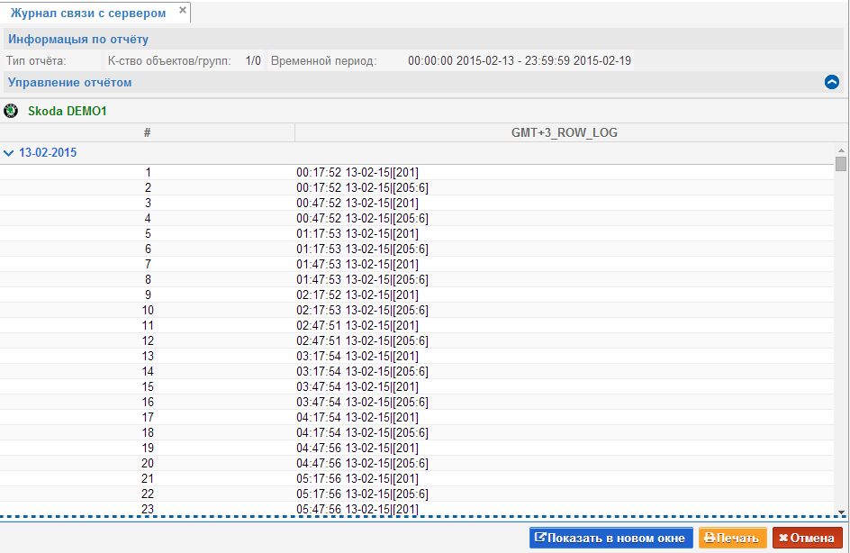
Task: Click the GMT+3_ROW_LOG column header
Action: click(564, 132)
